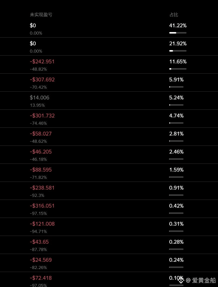Open the 爱黄金船 user handle

coord(201,280)
